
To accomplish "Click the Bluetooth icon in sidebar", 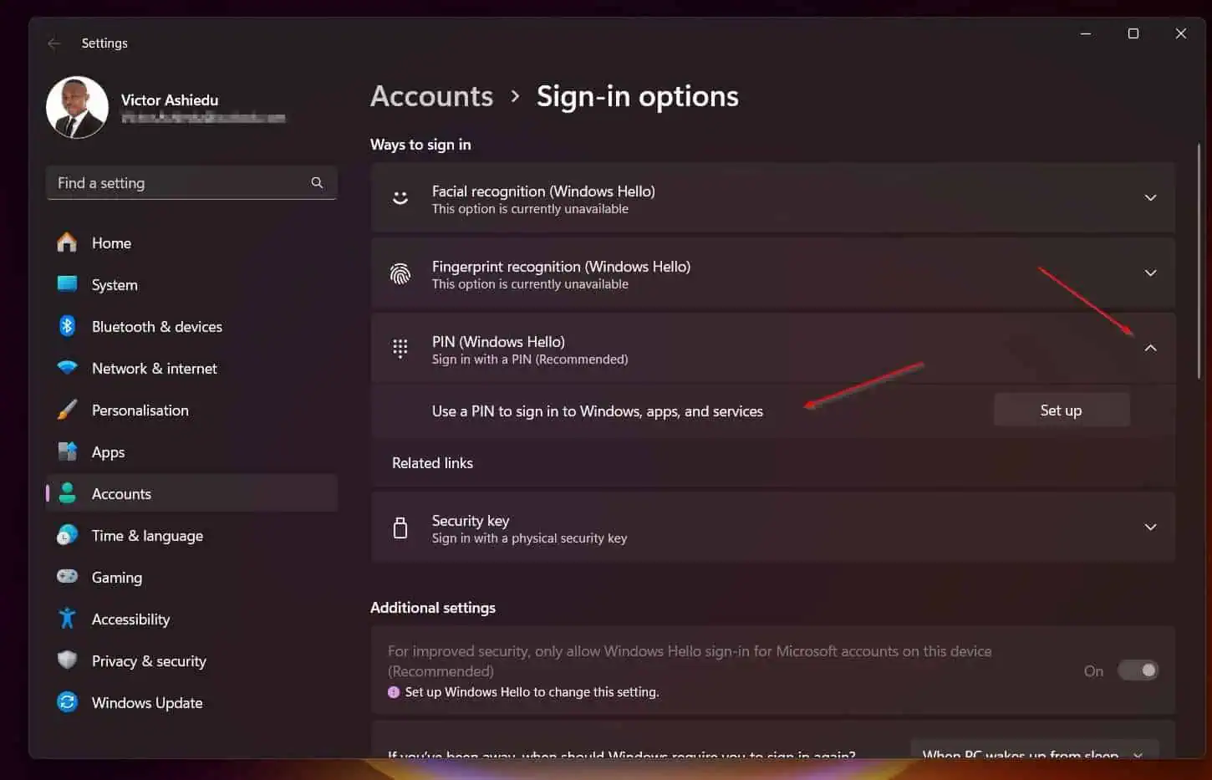I will click(67, 326).
